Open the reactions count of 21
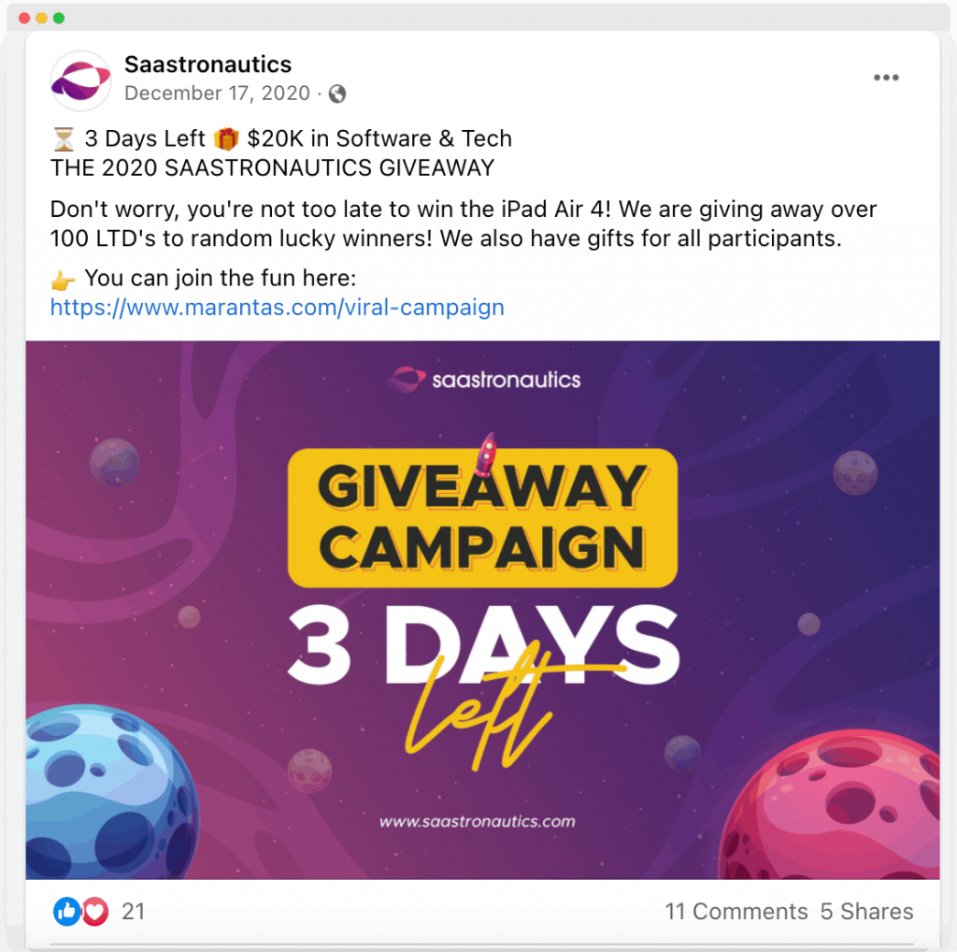 pyautogui.click(x=133, y=911)
